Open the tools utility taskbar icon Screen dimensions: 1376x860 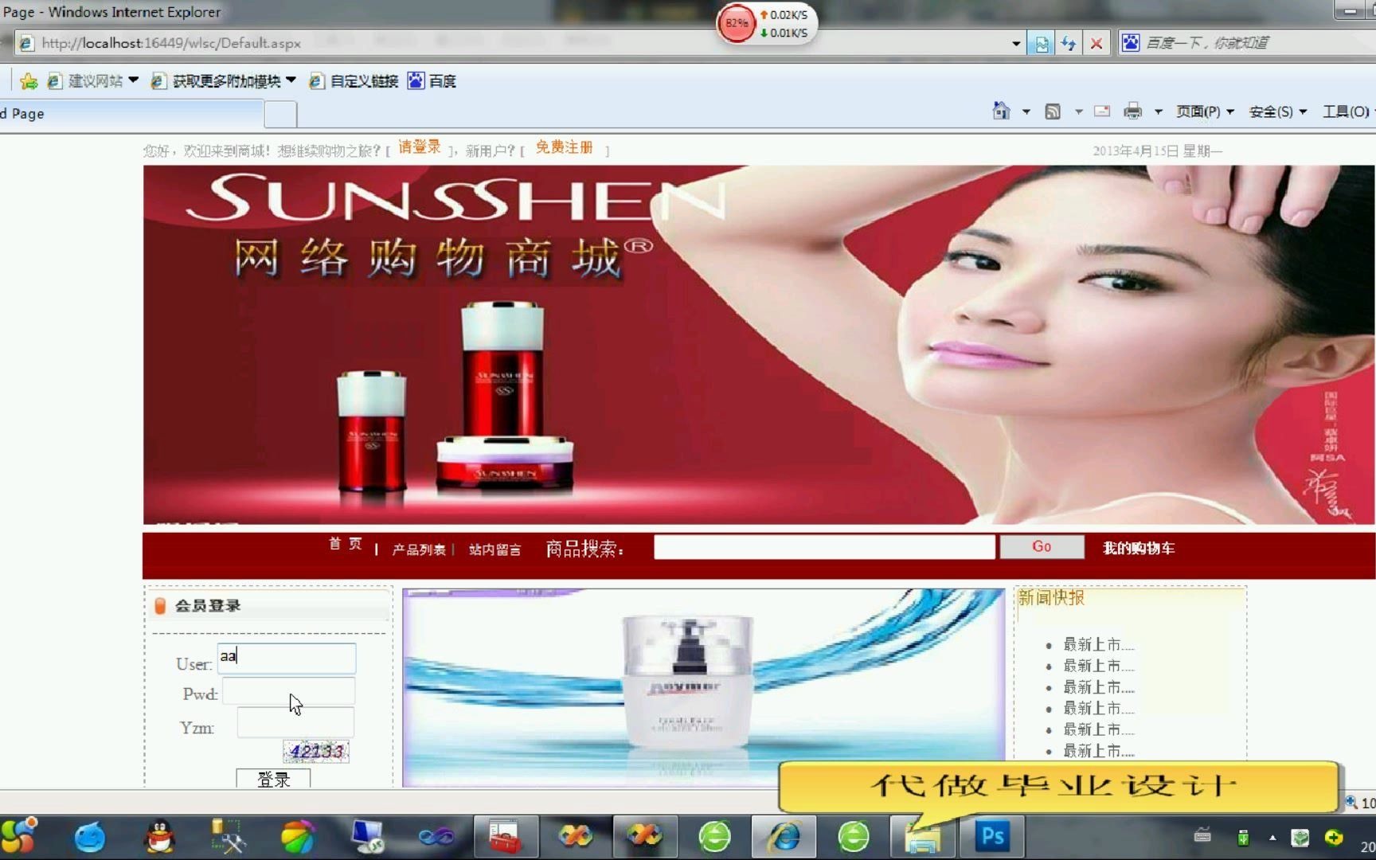(229, 838)
